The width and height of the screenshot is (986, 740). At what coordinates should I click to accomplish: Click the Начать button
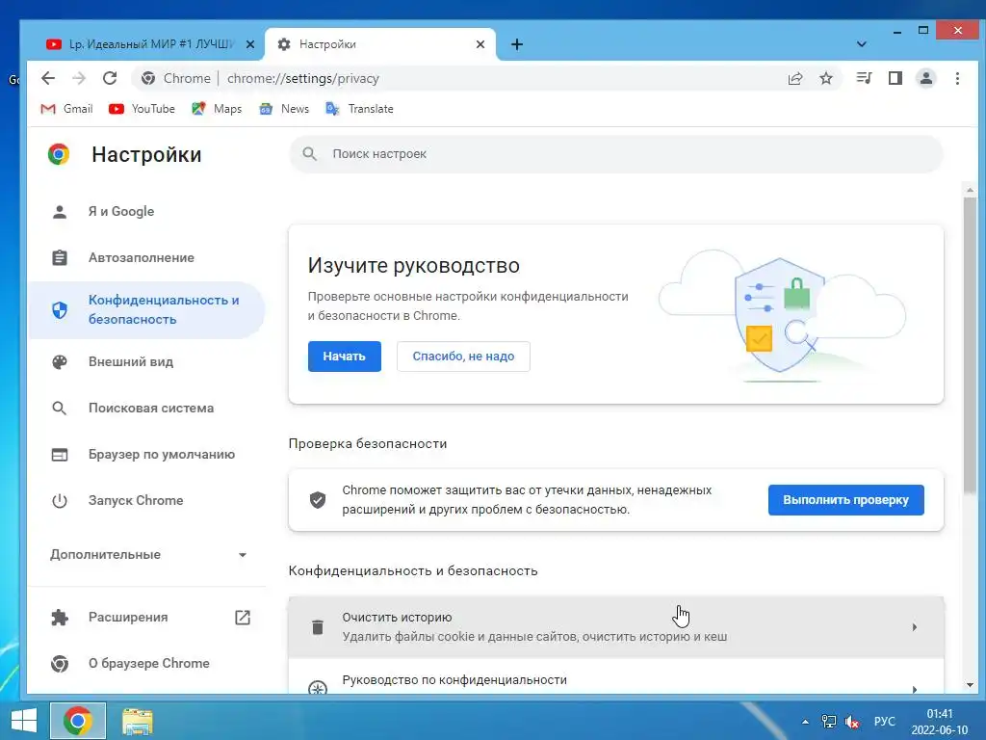(345, 357)
